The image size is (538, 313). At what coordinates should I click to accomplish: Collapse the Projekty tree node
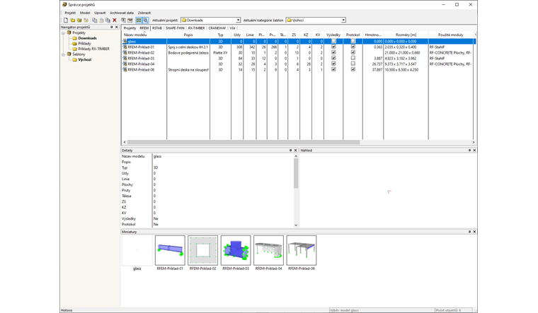click(x=64, y=33)
